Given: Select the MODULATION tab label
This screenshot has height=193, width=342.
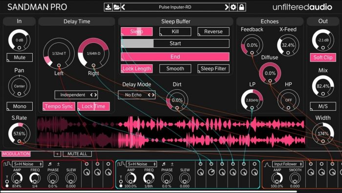Looking at the screenshot, I should [16, 154].
